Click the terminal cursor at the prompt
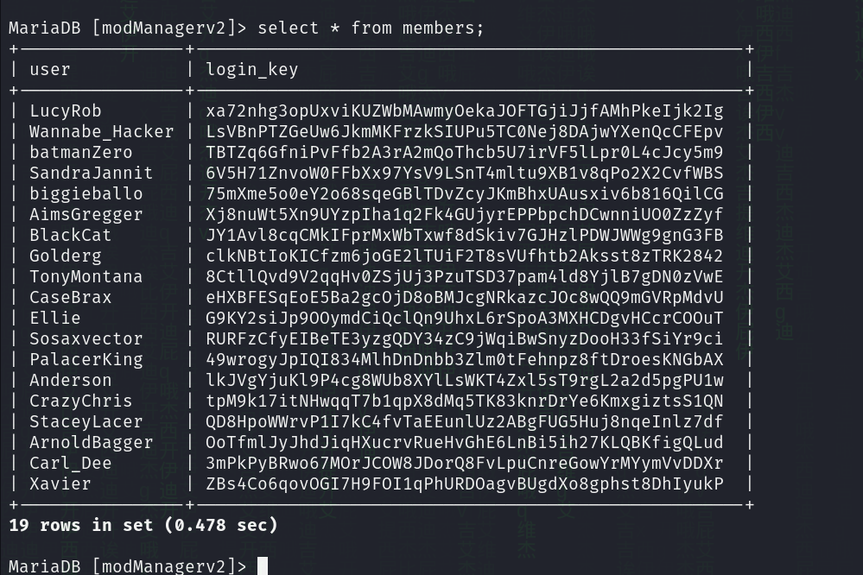 tap(263, 566)
